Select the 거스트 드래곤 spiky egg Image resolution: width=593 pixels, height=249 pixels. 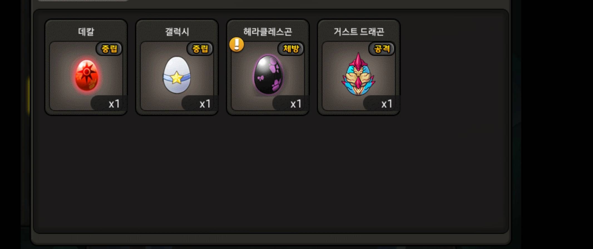click(358, 74)
